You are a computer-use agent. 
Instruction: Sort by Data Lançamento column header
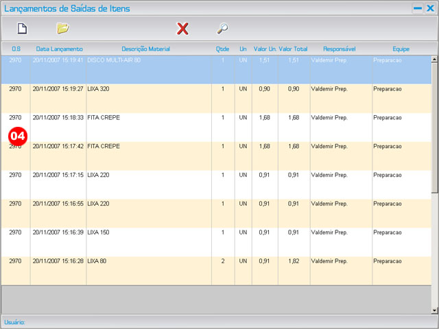pyautogui.click(x=59, y=49)
